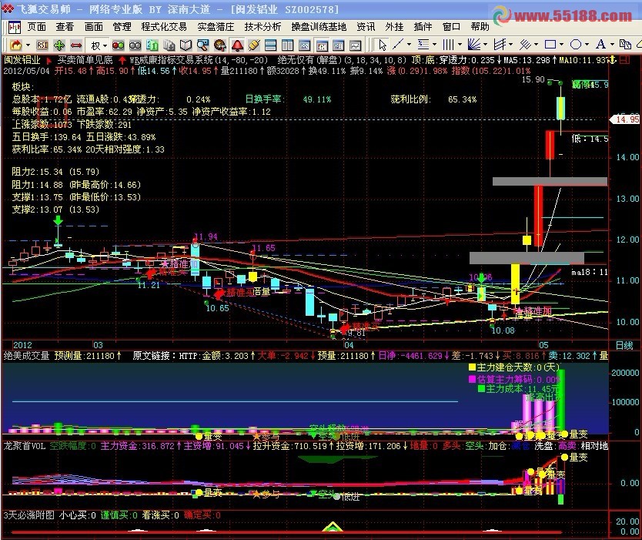Screen dimensions: 642x540
Task: Open the book icon on the toolbar
Action: (184, 47)
